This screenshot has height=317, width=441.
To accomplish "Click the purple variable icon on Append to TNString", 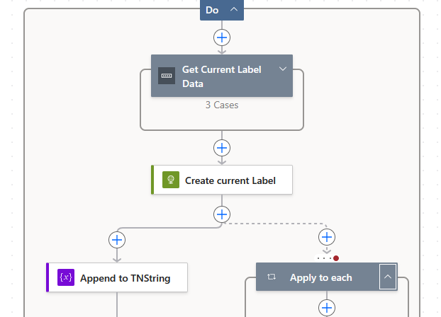I will [x=66, y=277].
